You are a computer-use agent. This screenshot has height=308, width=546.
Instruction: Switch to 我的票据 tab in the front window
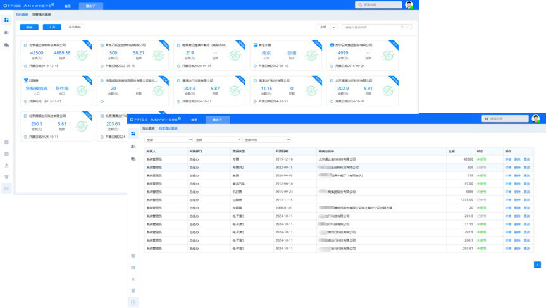tap(148, 128)
